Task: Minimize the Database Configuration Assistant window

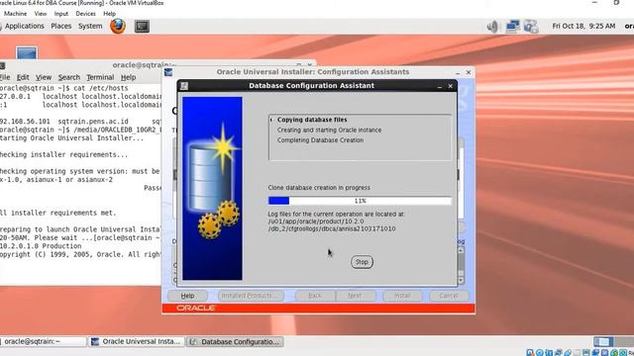Action: 440,86
